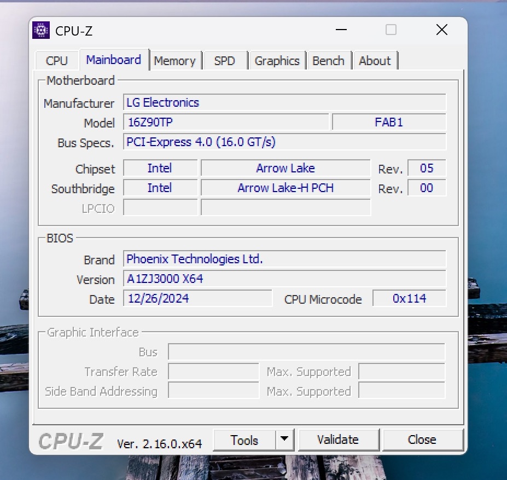Click the CPU Microcode label

(x=323, y=299)
